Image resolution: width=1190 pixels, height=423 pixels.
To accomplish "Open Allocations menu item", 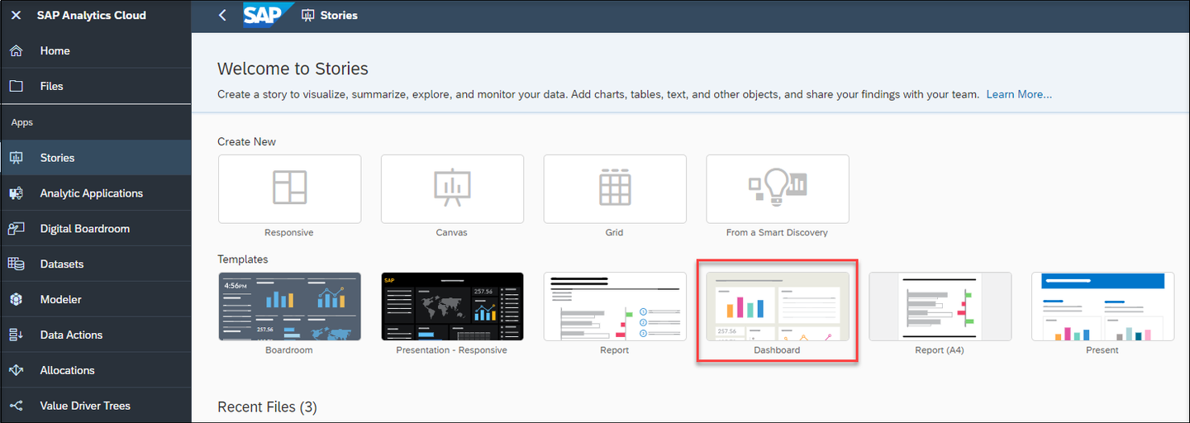I will (x=96, y=370).
